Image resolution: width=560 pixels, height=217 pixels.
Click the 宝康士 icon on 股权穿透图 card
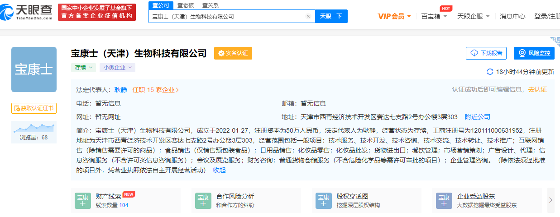coord(324,201)
